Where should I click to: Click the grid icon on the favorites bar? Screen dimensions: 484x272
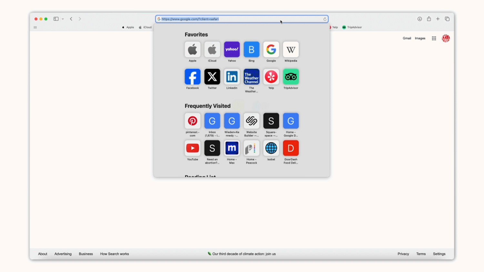coord(35,27)
